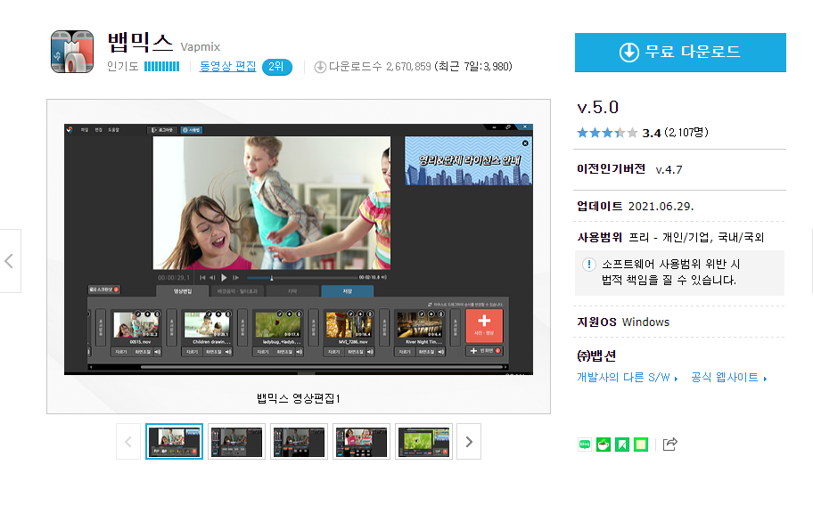Select the first screenshot thumbnail

[x=174, y=442]
